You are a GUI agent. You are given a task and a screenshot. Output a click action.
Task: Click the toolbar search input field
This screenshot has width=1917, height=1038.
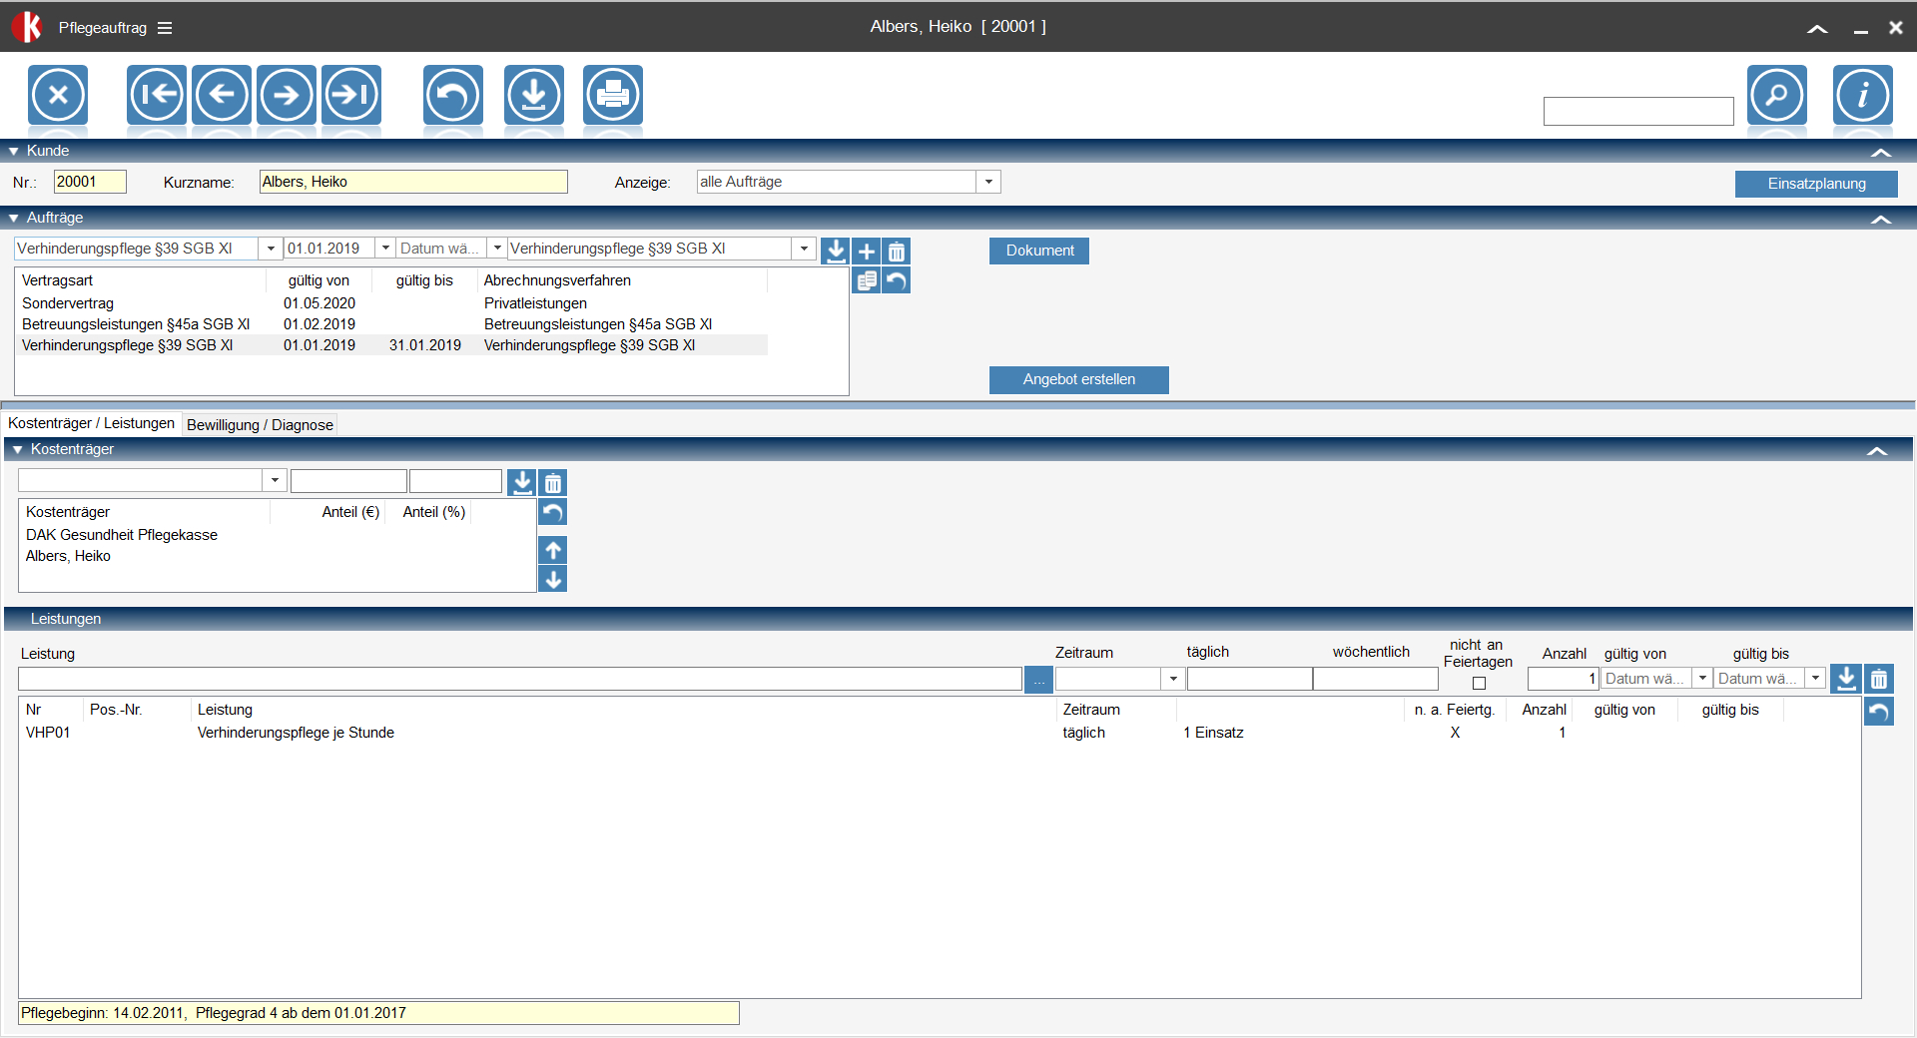(x=1638, y=111)
